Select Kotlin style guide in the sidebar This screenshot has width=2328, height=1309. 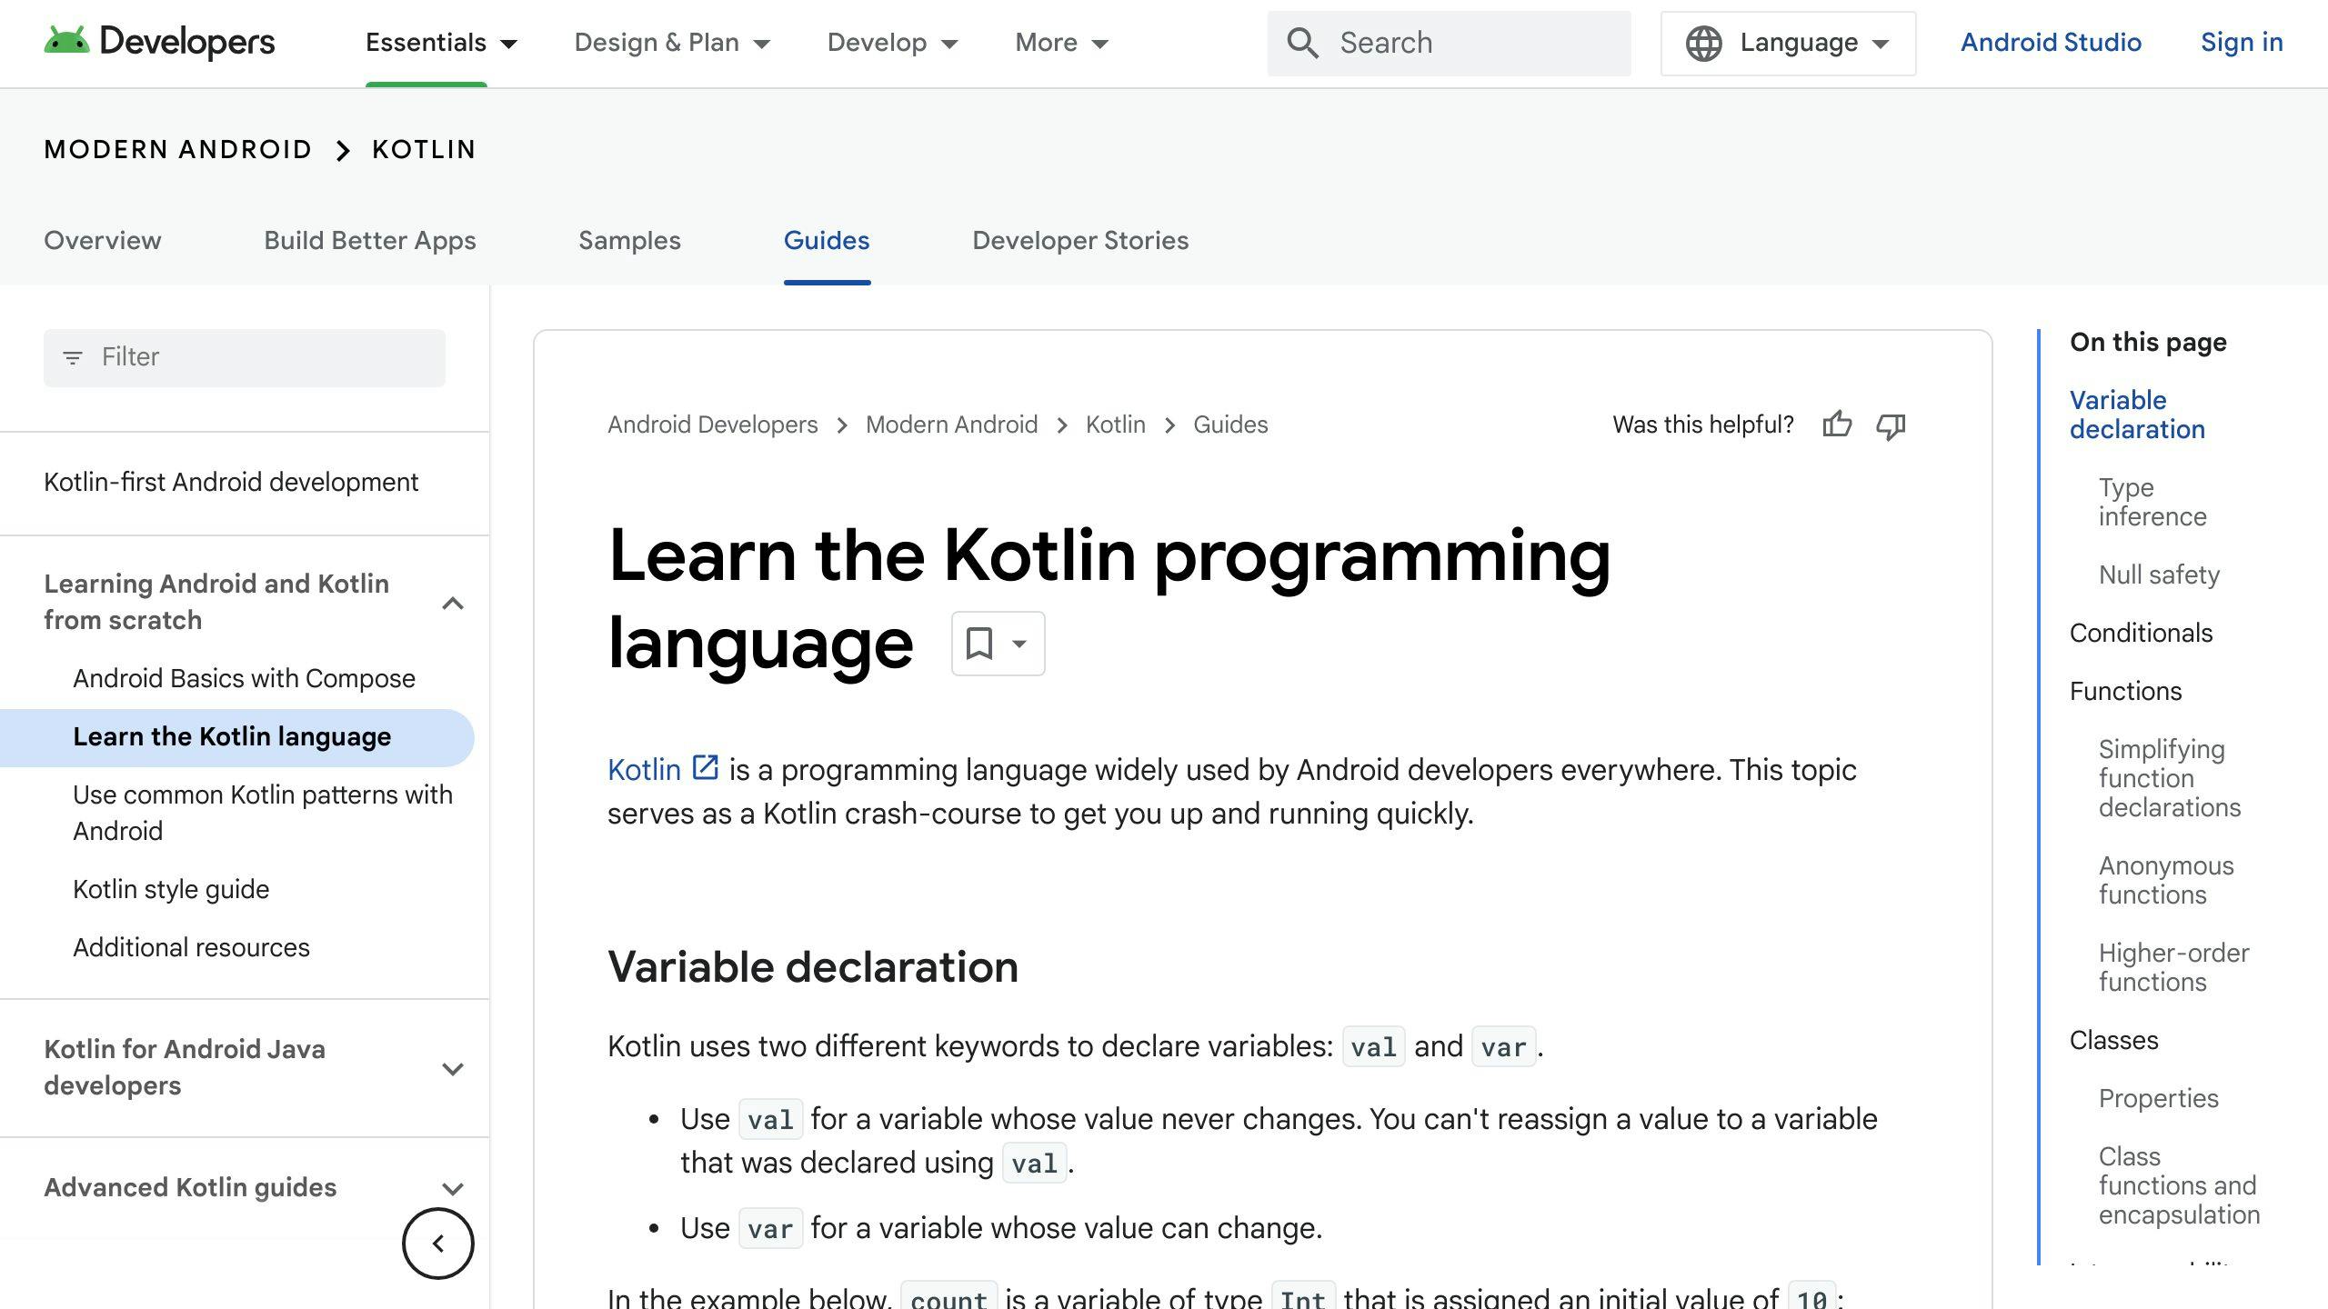171,889
